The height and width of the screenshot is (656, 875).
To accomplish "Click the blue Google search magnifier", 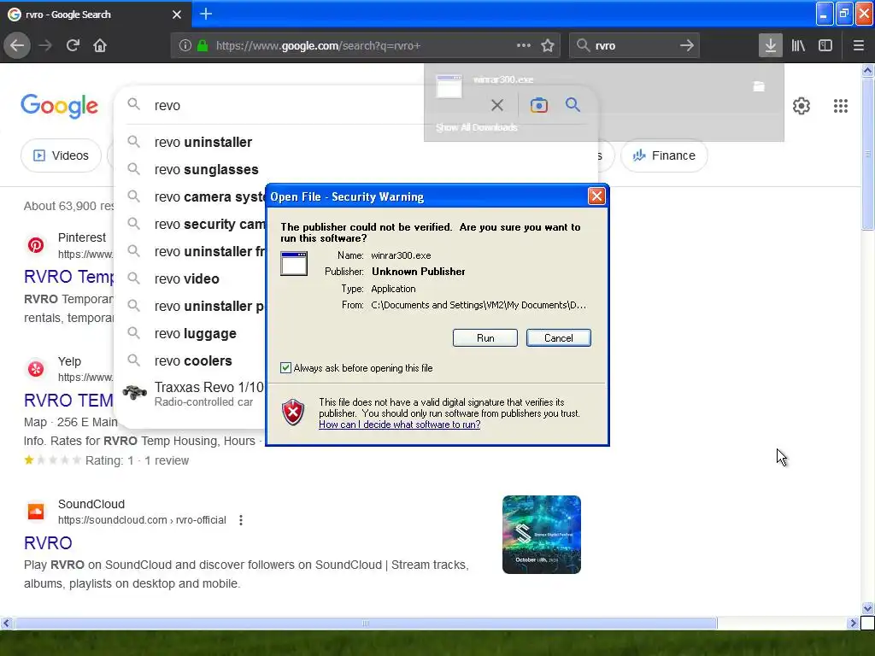I will point(573,104).
